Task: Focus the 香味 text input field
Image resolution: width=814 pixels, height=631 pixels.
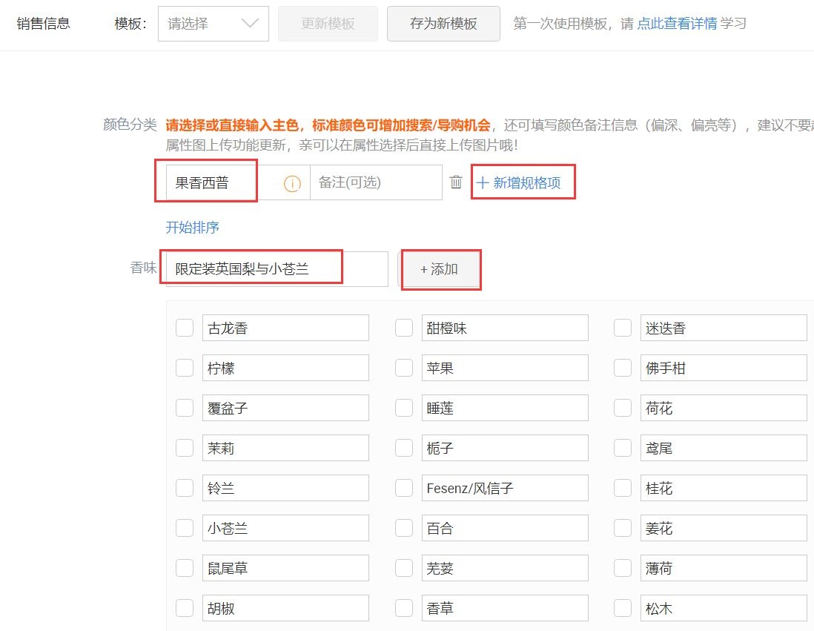Action: tap(277, 269)
